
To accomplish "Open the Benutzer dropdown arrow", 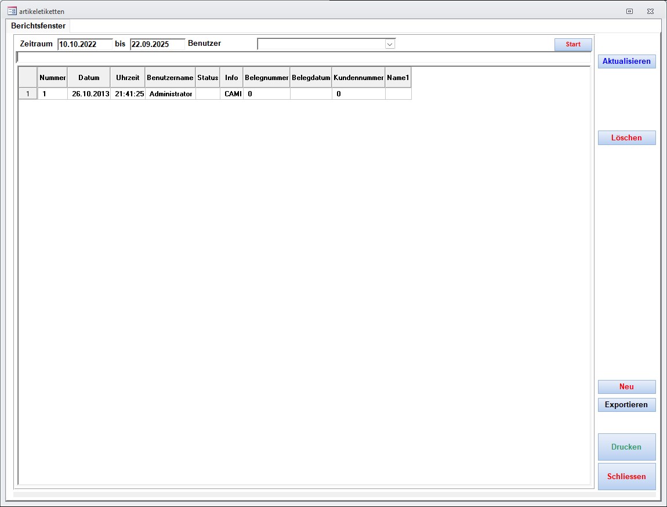I will tap(390, 44).
